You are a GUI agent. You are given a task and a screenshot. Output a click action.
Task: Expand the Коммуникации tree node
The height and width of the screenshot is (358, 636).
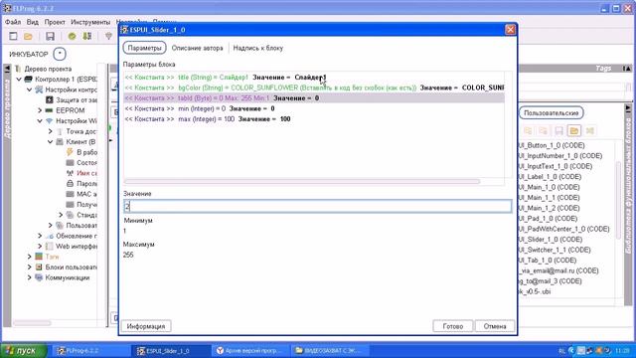coord(29,277)
